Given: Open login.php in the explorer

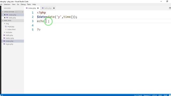Looking at the screenshot, I should [10, 44].
